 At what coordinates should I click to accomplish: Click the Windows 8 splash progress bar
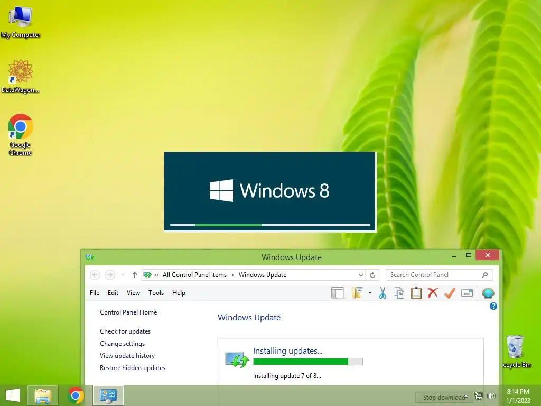[x=270, y=225]
